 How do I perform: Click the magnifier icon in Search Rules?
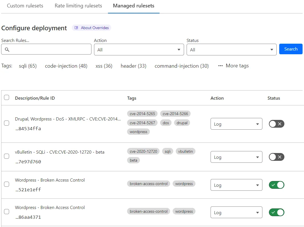click(x=7, y=49)
